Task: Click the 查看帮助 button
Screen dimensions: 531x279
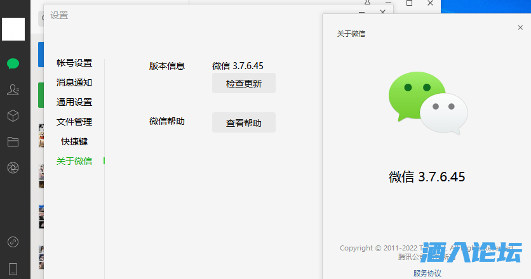Action: click(x=243, y=123)
